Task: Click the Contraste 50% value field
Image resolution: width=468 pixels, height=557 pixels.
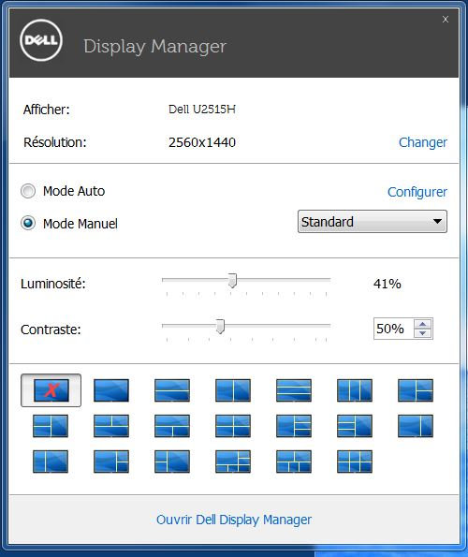Action: click(393, 329)
